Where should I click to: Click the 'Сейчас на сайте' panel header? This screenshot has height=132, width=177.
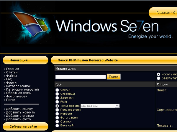click(25, 126)
